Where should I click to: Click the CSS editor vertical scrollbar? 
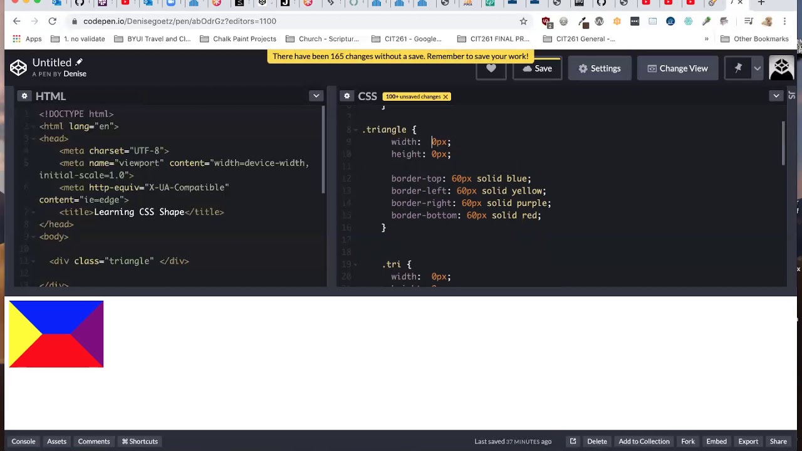783,143
